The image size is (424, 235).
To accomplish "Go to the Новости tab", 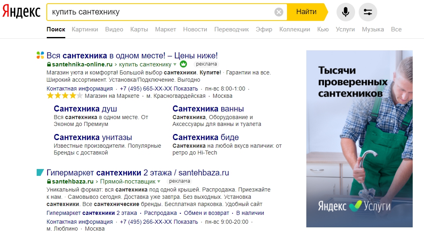I will point(195,29).
